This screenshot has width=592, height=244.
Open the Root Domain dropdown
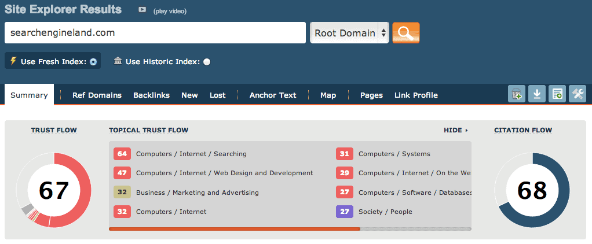click(350, 33)
